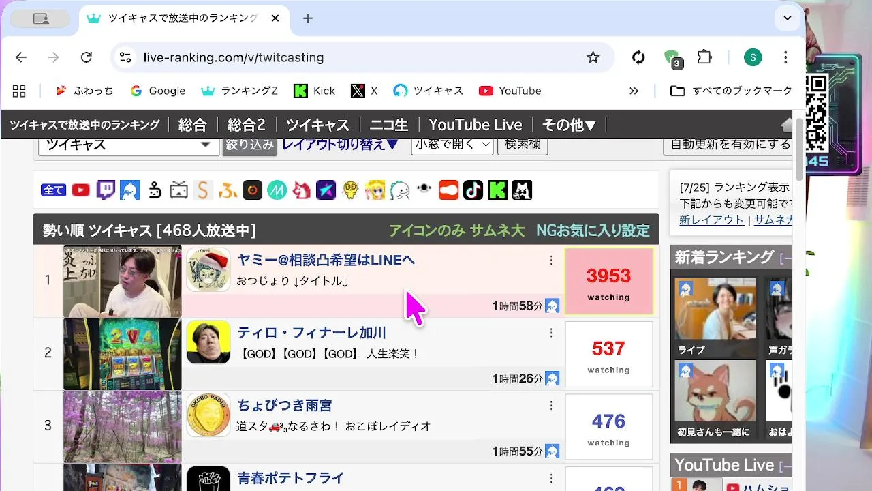Switch to the ツイキャスで放送中のランキング browser tab

pos(183,18)
